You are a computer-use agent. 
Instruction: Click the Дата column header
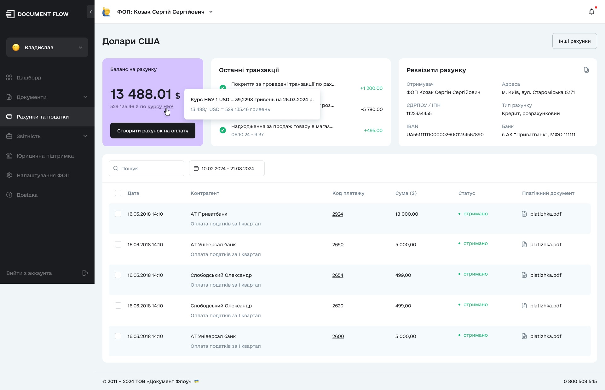tap(133, 193)
